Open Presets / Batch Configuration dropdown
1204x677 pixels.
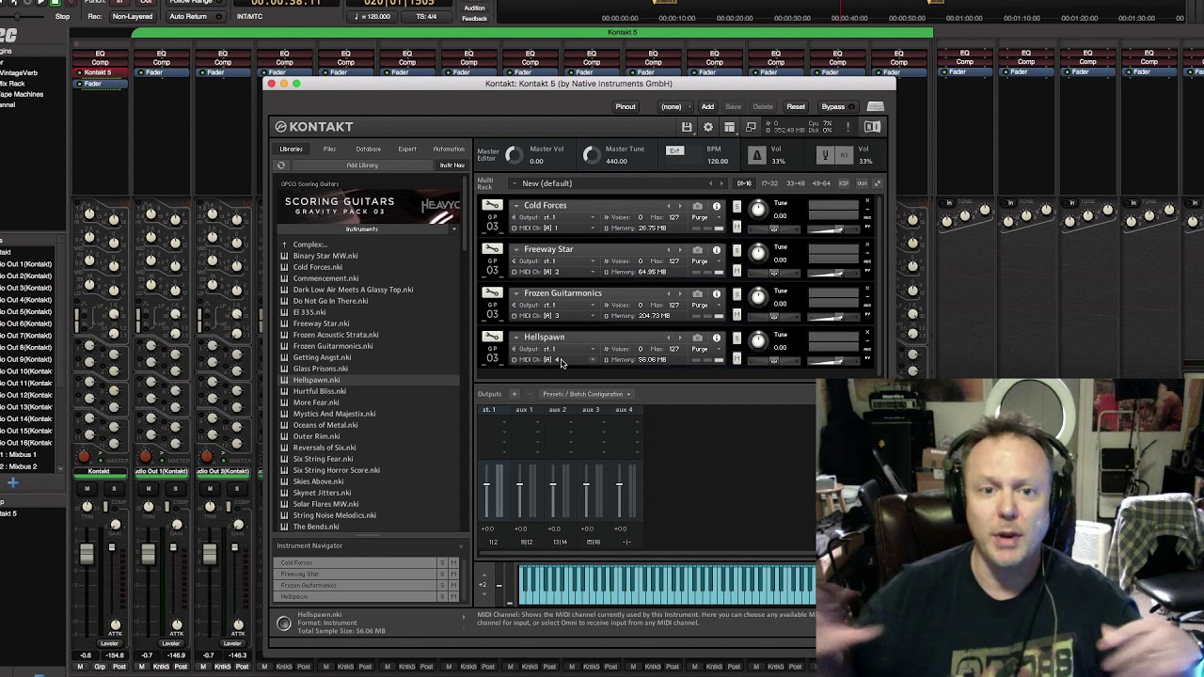pyautogui.click(x=587, y=394)
